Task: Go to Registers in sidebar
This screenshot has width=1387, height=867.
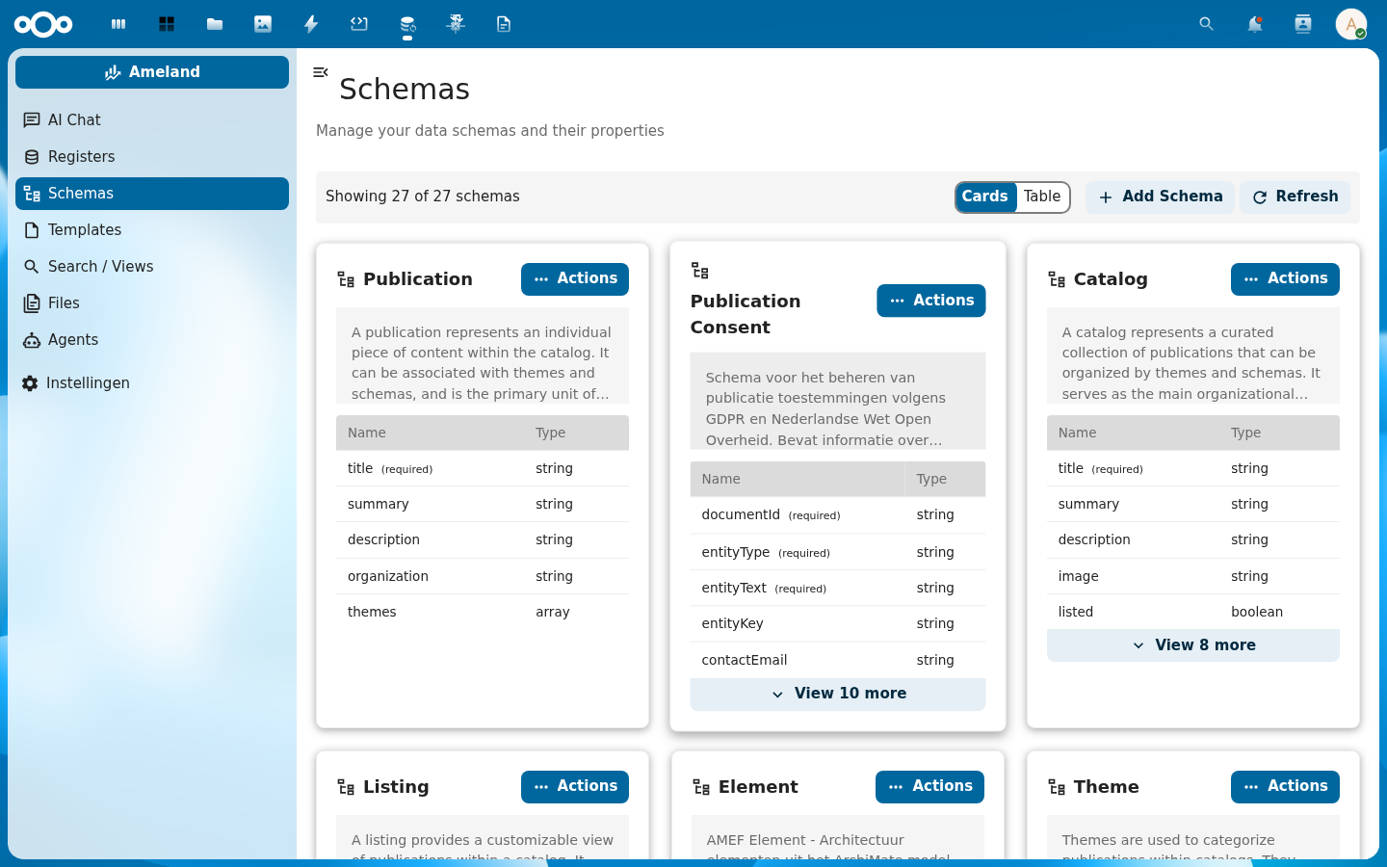Action: (81, 157)
